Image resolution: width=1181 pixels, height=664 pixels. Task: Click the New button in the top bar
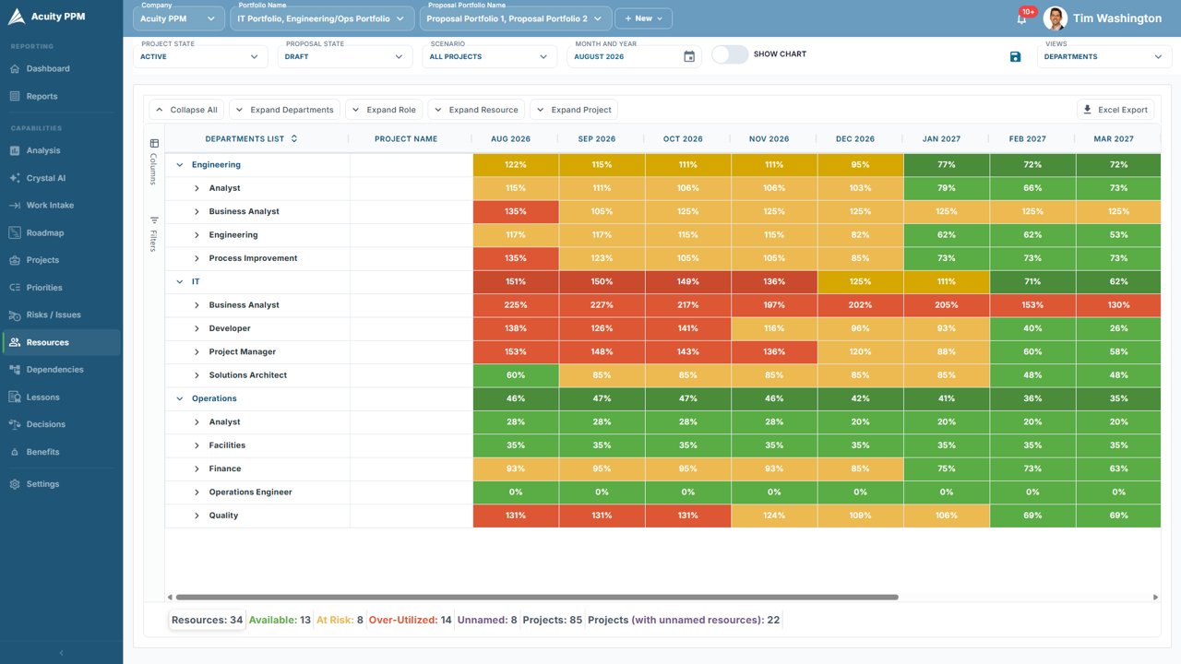(643, 18)
